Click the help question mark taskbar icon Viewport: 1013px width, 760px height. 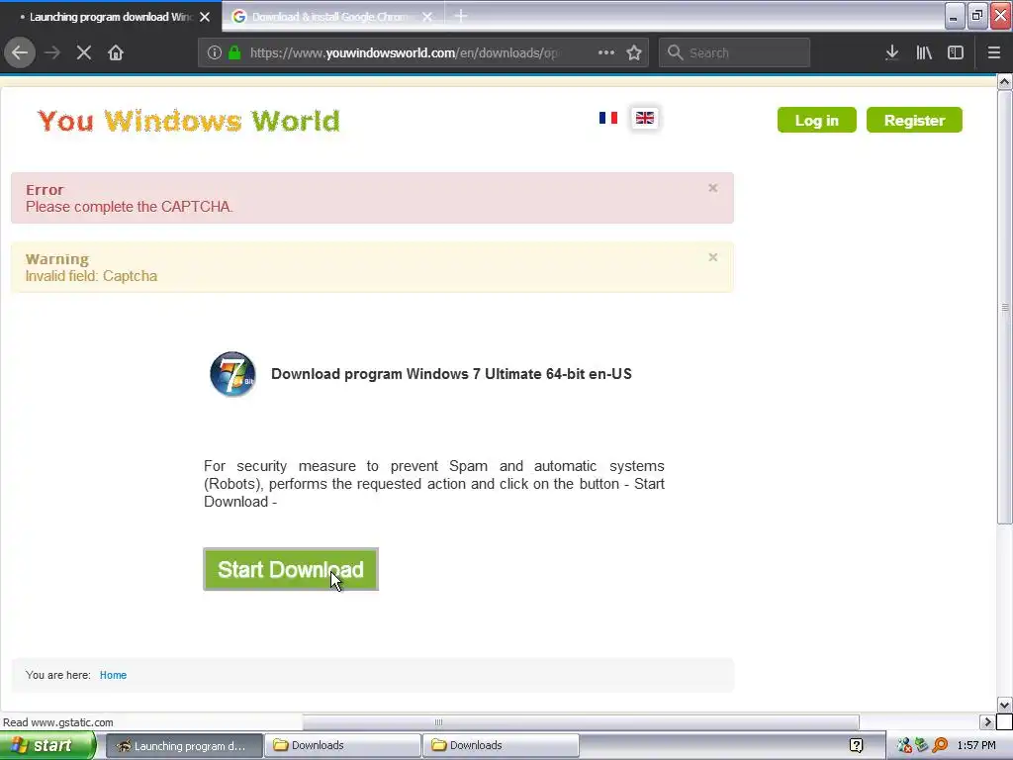click(856, 746)
